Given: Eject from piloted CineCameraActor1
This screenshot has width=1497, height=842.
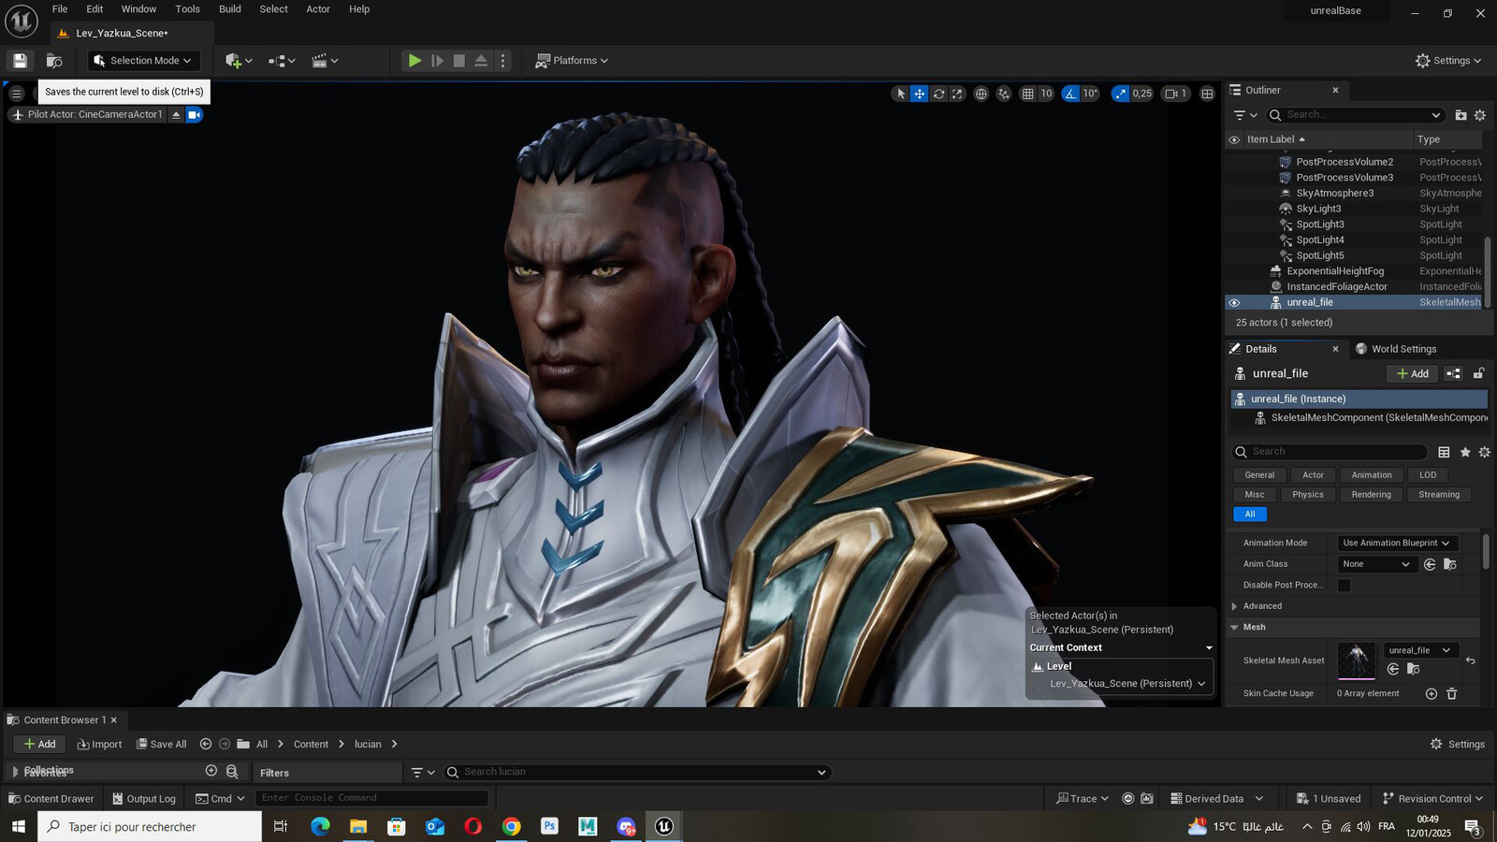Looking at the screenshot, I should coord(175,115).
